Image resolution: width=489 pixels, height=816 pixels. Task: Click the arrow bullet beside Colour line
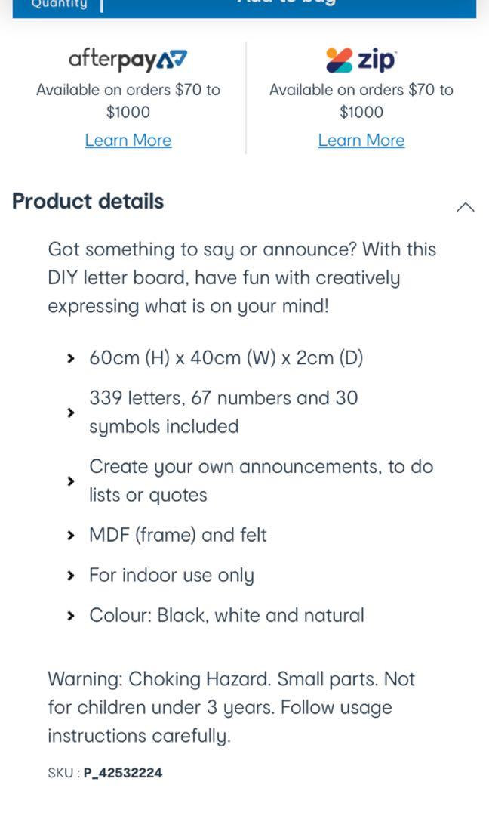pos(71,616)
